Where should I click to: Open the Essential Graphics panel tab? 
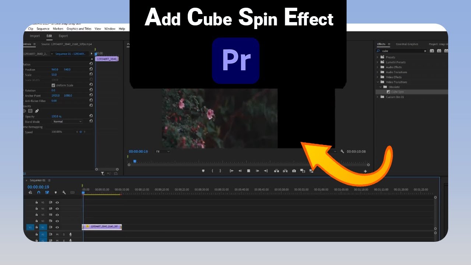pyautogui.click(x=407, y=44)
